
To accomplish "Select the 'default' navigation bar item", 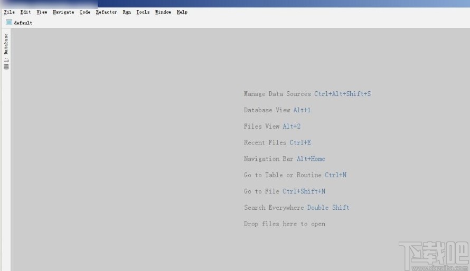I will [23, 23].
